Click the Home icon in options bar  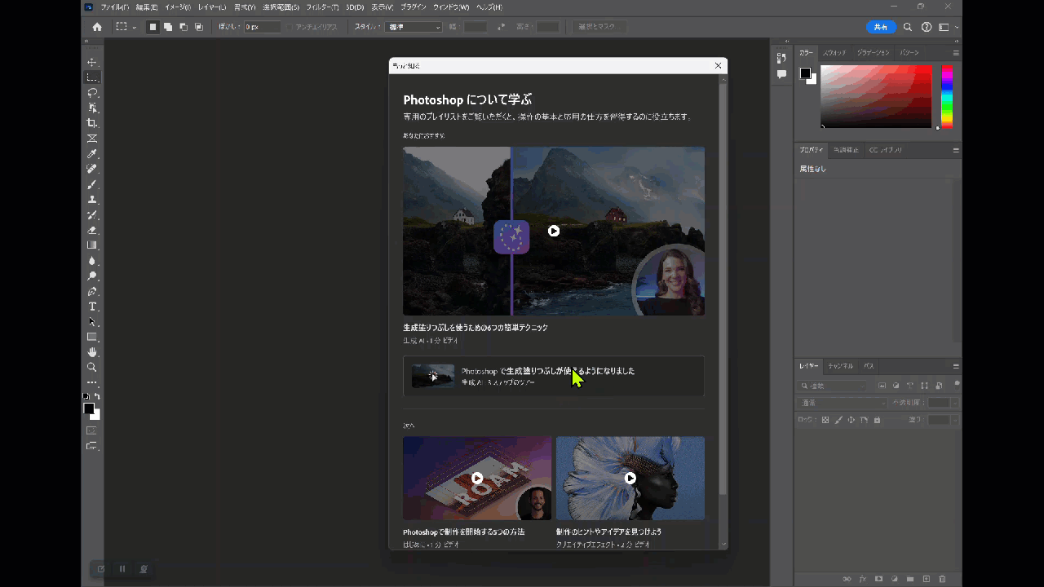click(x=97, y=27)
